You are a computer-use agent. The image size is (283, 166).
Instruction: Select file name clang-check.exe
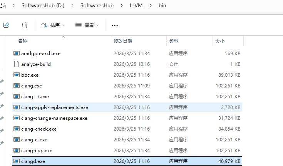click(x=39, y=129)
